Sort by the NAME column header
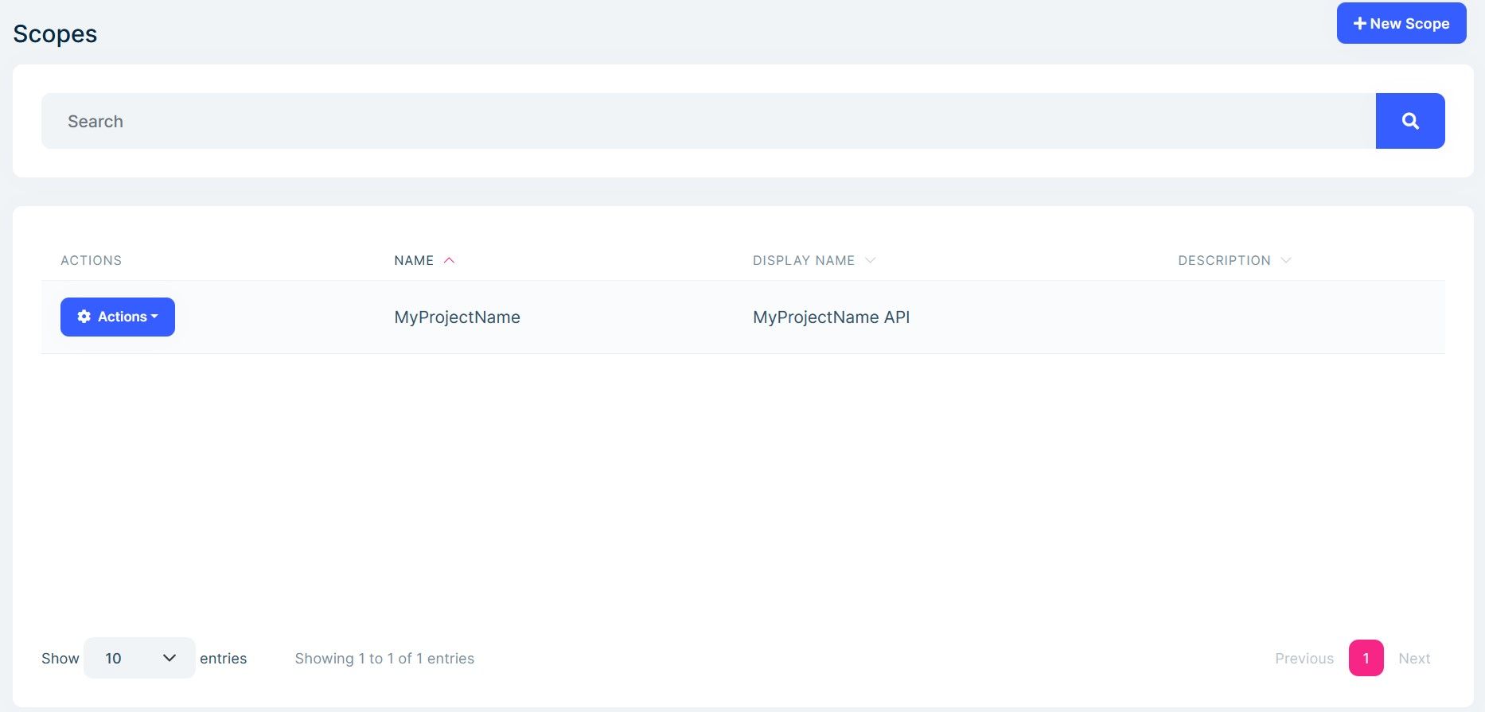 pos(414,261)
